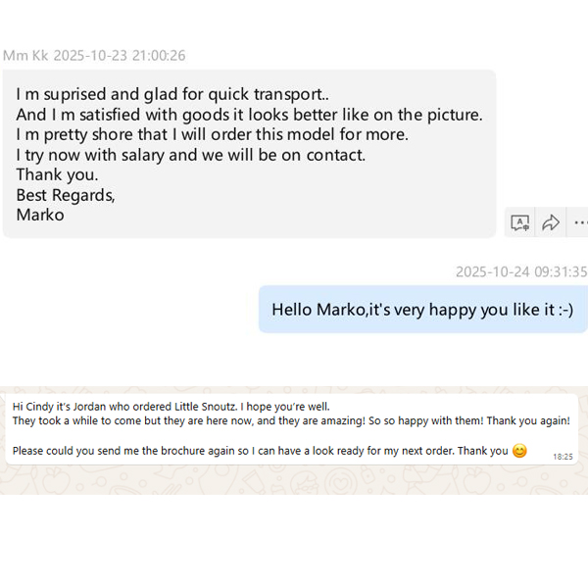
Task: Click the "Best Regards," line
Action: (66, 195)
